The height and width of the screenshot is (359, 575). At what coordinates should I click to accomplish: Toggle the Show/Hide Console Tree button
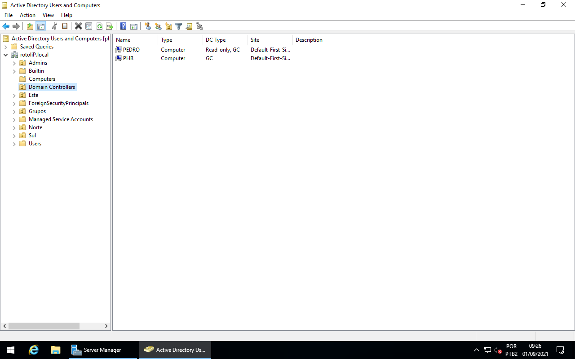(41, 26)
